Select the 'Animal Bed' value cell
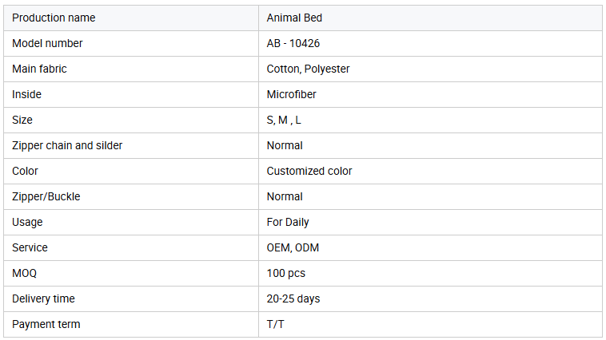 tap(430, 18)
